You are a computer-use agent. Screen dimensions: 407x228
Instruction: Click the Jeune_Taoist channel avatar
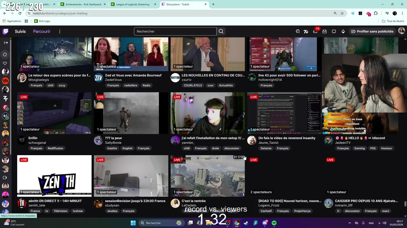[252, 140]
